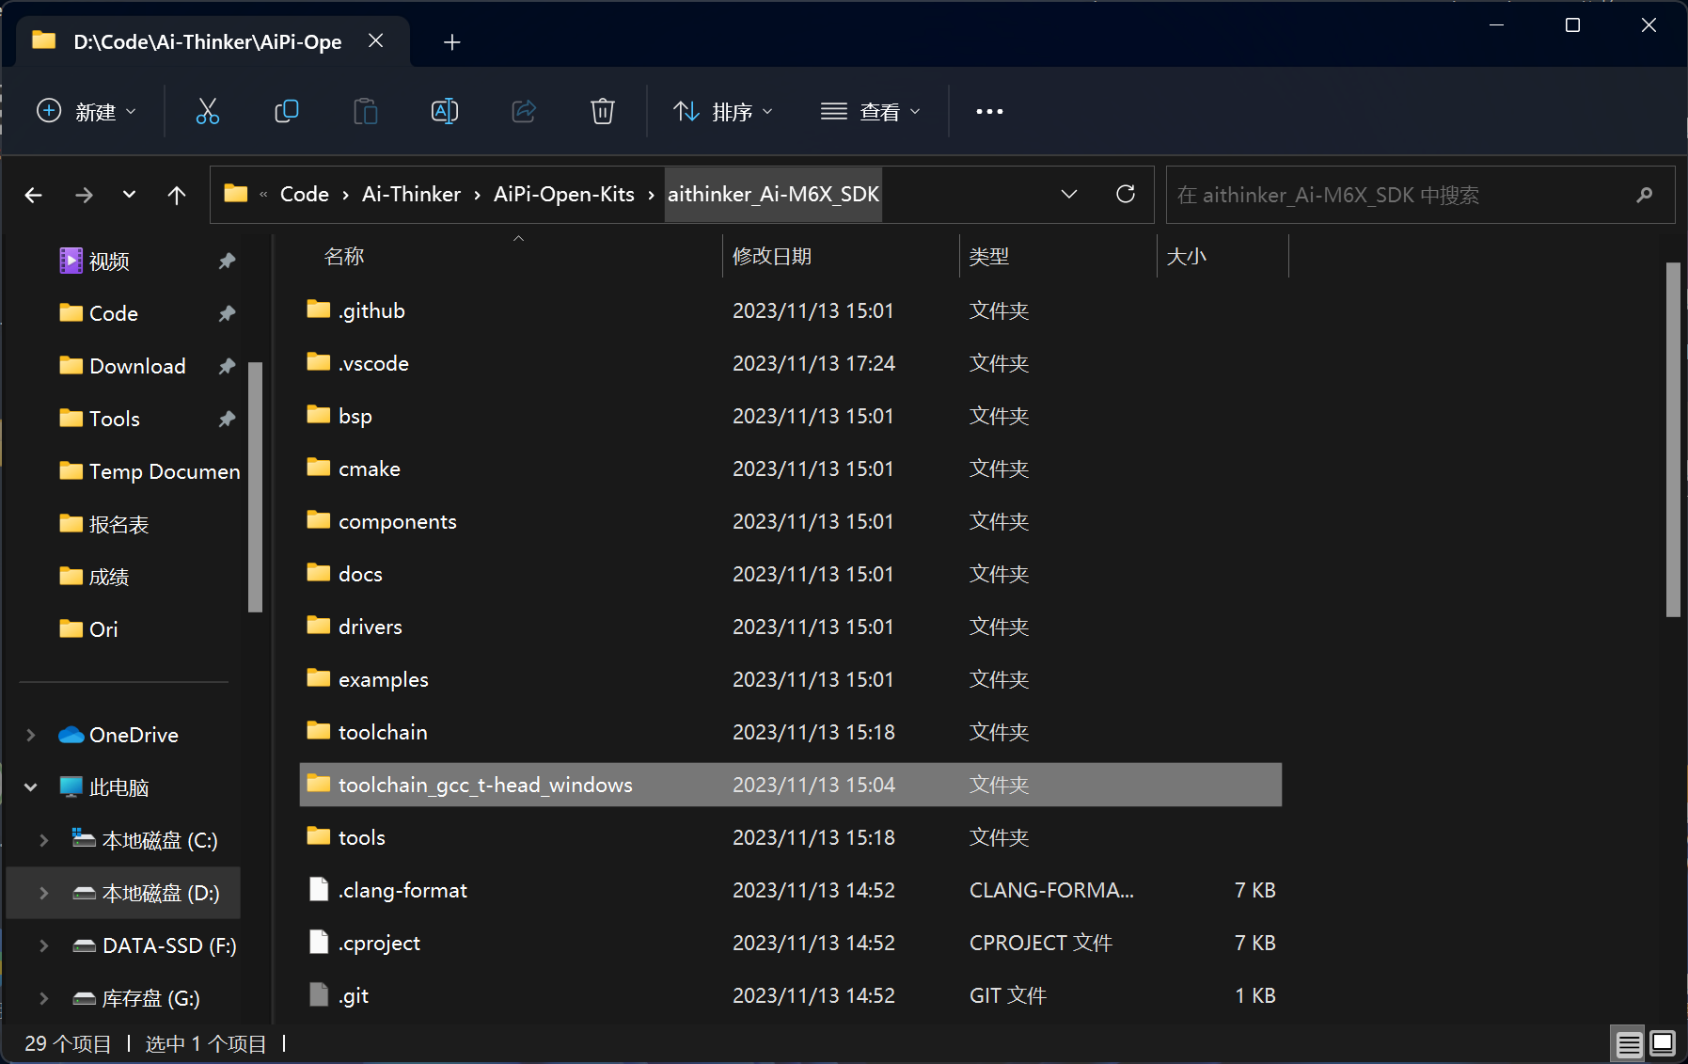Open a new tab with the plus icon
The image size is (1688, 1064).
coord(451,42)
